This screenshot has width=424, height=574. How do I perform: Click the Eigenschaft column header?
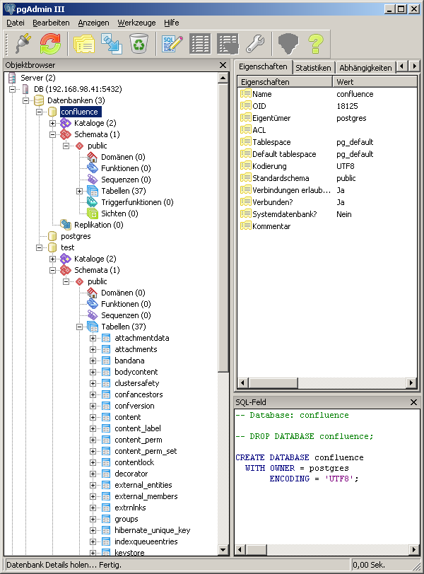(x=284, y=82)
